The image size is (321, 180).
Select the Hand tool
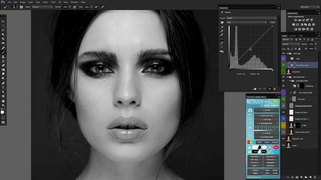pyautogui.click(x=3, y=100)
